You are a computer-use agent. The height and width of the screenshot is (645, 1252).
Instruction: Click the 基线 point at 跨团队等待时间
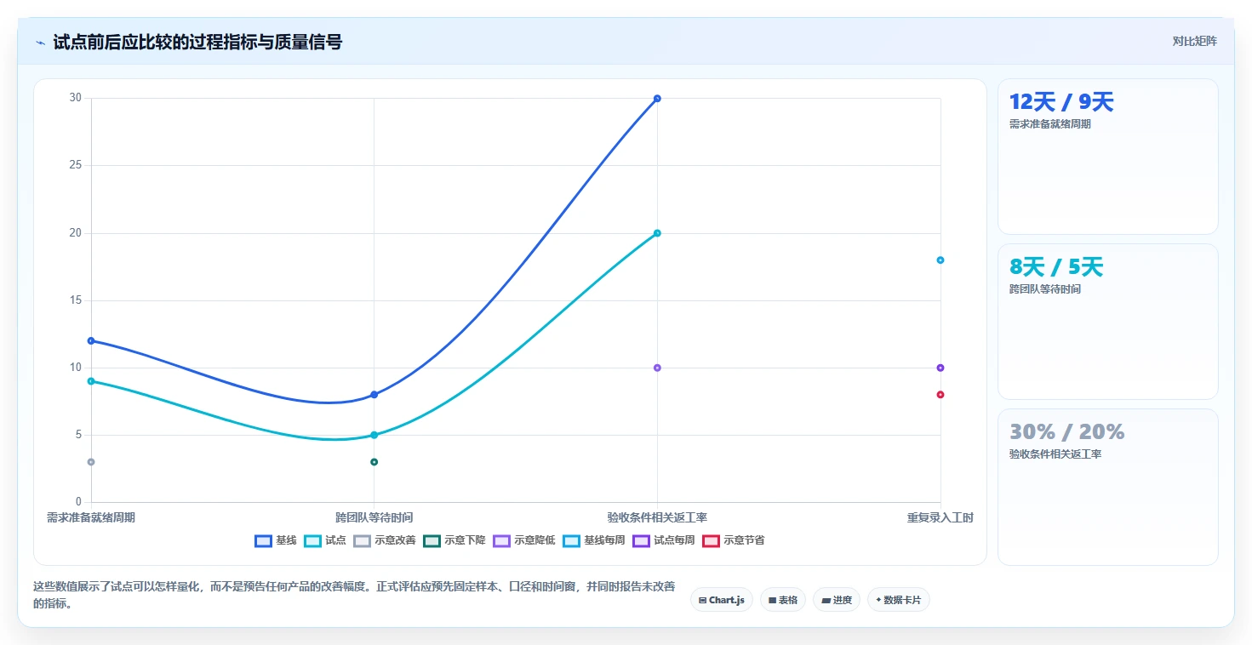pos(374,395)
